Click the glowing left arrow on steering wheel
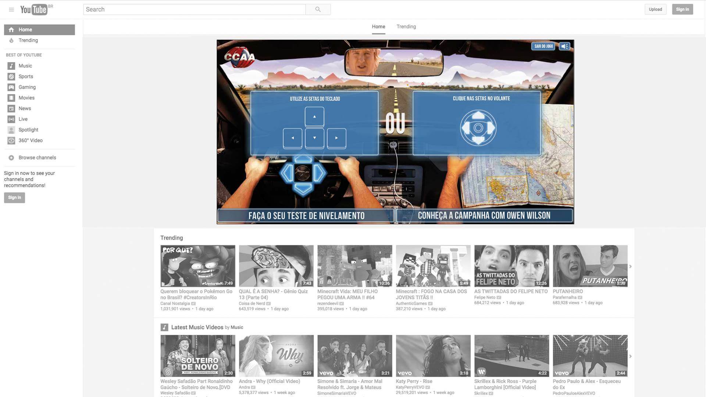This screenshot has height=397, width=706. click(x=287, y=173)
